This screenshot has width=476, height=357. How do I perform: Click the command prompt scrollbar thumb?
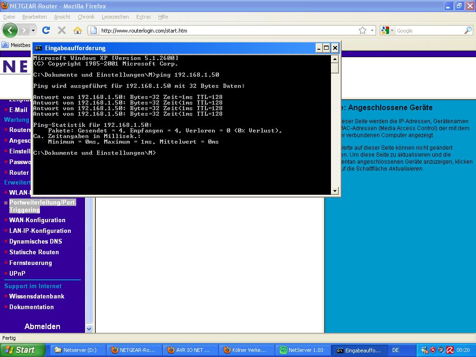pos(335,68)
